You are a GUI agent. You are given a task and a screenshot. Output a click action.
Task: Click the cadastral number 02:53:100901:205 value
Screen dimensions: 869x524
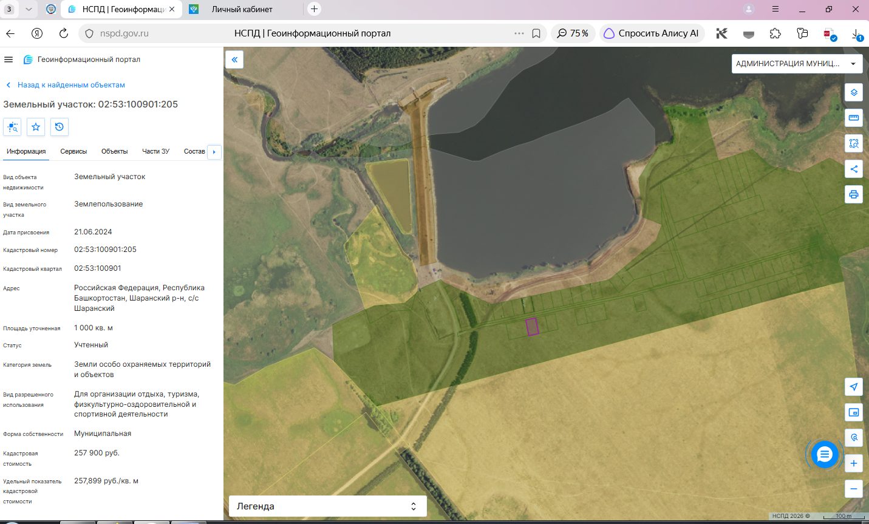105,250
